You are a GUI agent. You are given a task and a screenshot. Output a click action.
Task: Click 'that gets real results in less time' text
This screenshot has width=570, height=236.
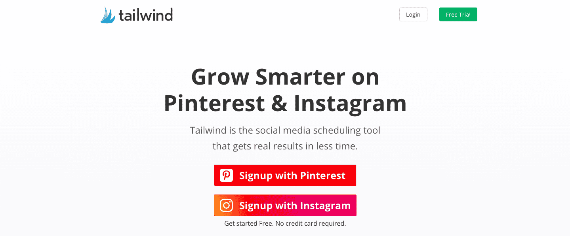click(x=285, y=146)
